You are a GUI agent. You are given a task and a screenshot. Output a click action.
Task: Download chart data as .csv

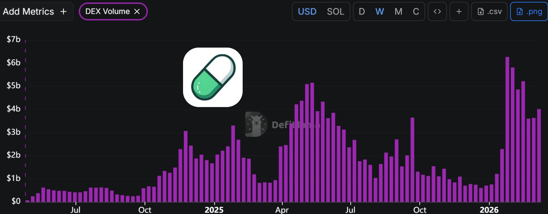click(489, 12)
